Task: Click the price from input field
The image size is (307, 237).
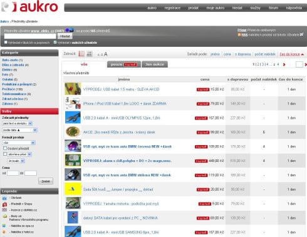Action: (x=13, y=173)
